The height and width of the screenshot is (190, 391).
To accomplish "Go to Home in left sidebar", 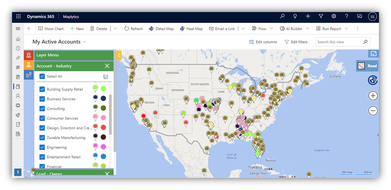I will point(18,39).
